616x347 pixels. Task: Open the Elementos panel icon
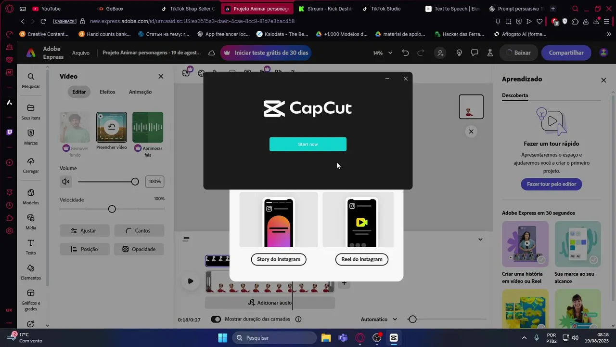click(x=31, y=272)
